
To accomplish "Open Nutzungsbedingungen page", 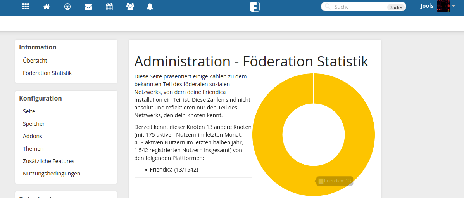I will coord(52,174).
